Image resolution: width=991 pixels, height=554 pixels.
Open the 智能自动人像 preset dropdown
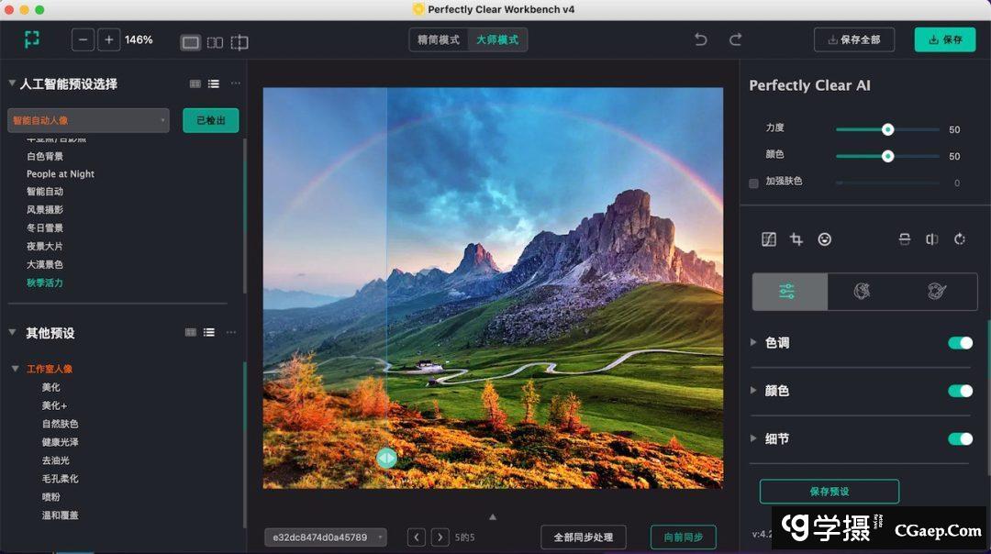[x=88, y=120]
